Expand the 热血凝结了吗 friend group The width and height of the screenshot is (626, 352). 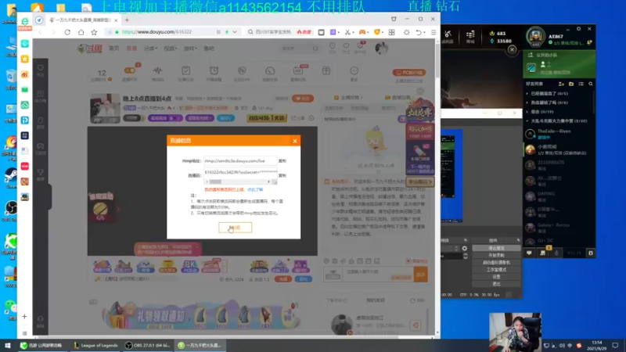point(549,102)
